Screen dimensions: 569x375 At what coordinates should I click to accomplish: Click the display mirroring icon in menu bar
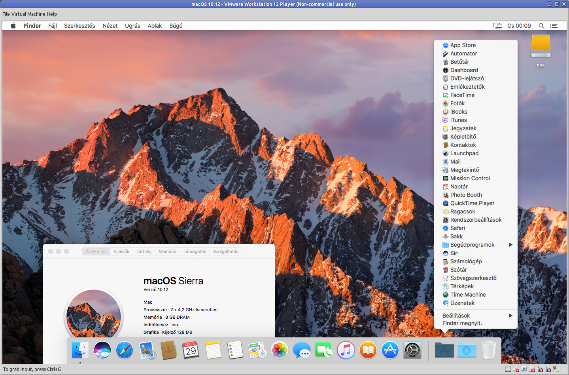(497, 26)
